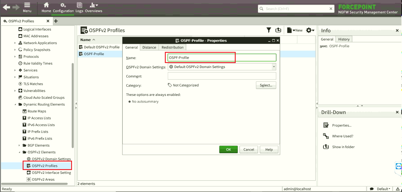Click into the Comment text field
Image resolution: width=402 pixels, height=192 pixels.
tap(222, 76)
